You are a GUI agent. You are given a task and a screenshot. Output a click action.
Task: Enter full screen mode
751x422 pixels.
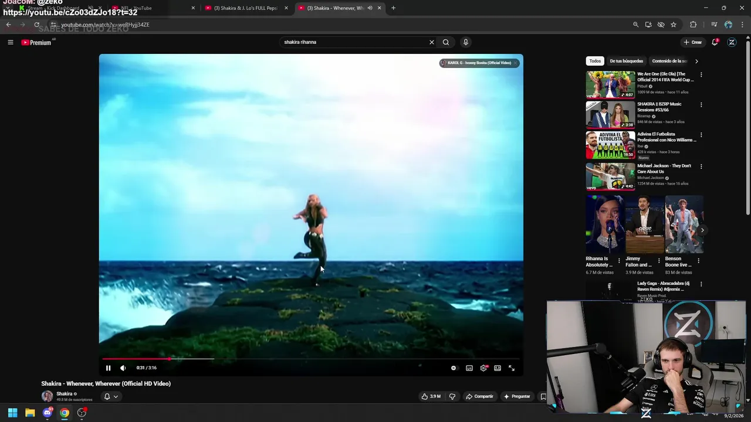[512, 368]
